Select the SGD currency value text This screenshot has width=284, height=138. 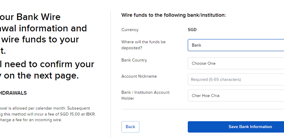click(192, 30)
